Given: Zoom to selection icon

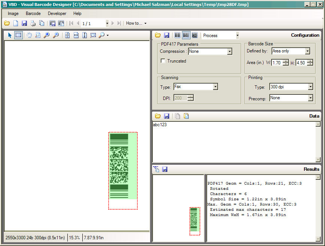Looking at the screenshot, I should 93,35.
